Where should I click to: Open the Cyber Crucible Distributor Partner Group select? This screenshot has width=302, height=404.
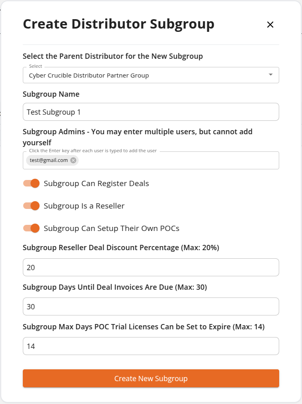pyautogui.click(x=151, y=75)
